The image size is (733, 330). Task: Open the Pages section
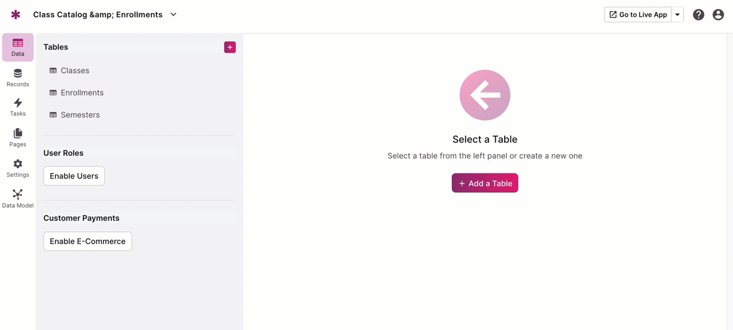click(x=18, y=138)
